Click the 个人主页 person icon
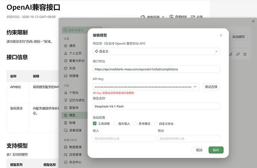Image resolution: width=257 pixels, height=168 pixels. click(x=66, y=53)
